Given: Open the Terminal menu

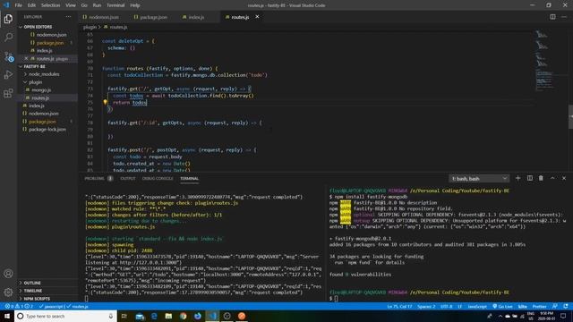Looking at the screenshot, I should 115,5.
